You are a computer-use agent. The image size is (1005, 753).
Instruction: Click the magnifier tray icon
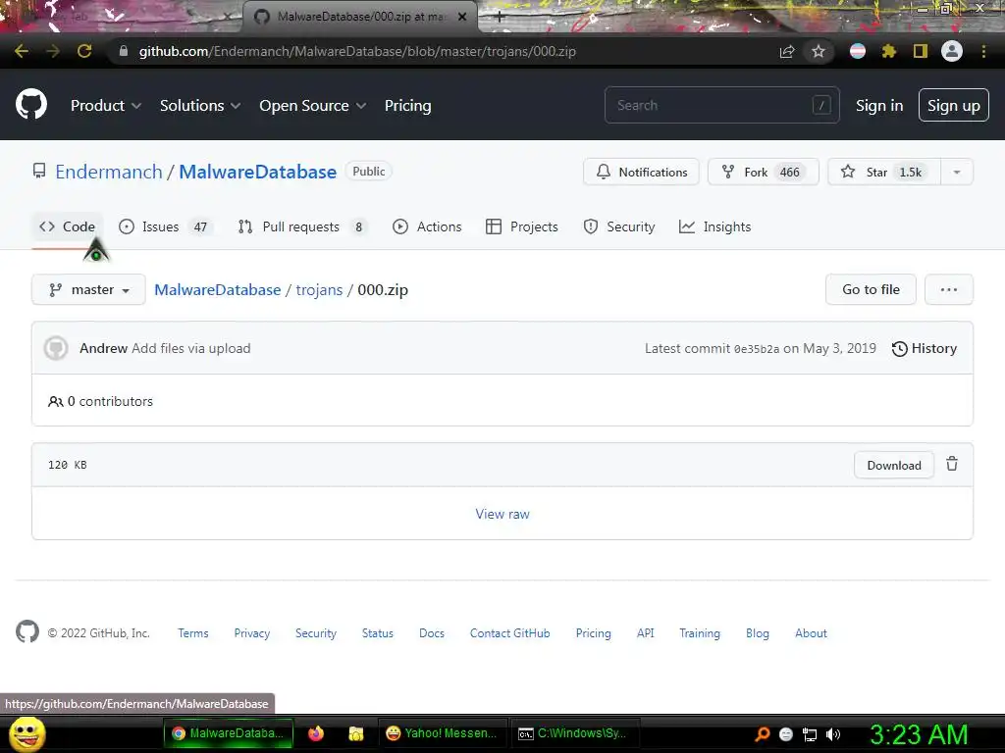pos(762,734)
